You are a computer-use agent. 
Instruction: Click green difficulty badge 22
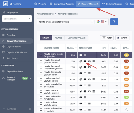click(127, 98)
